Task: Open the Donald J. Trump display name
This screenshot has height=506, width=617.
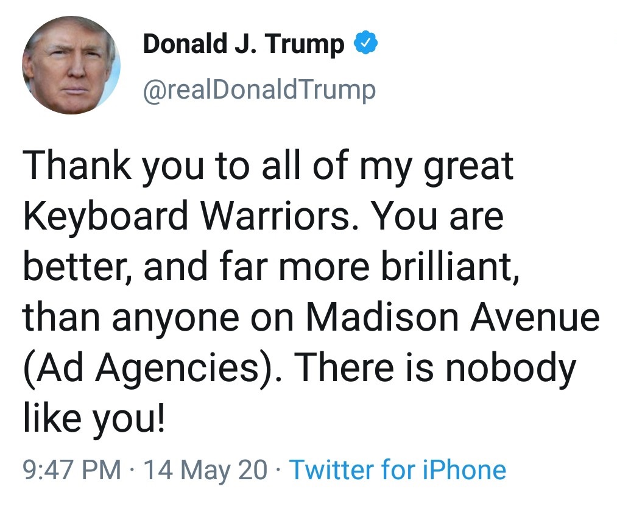Action: click(244, 44)
